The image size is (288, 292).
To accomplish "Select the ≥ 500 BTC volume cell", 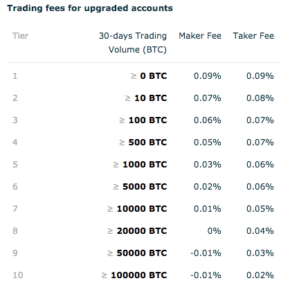I will 143,143.
